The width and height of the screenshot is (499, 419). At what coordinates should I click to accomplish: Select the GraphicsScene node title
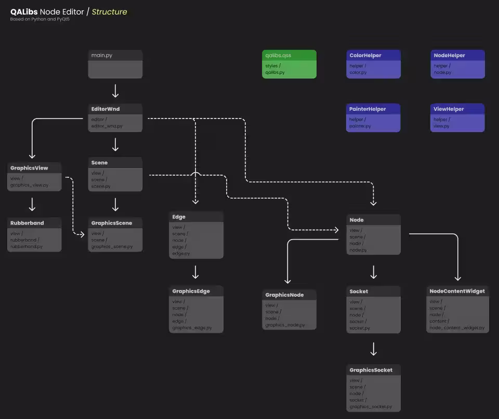[111, 223]
